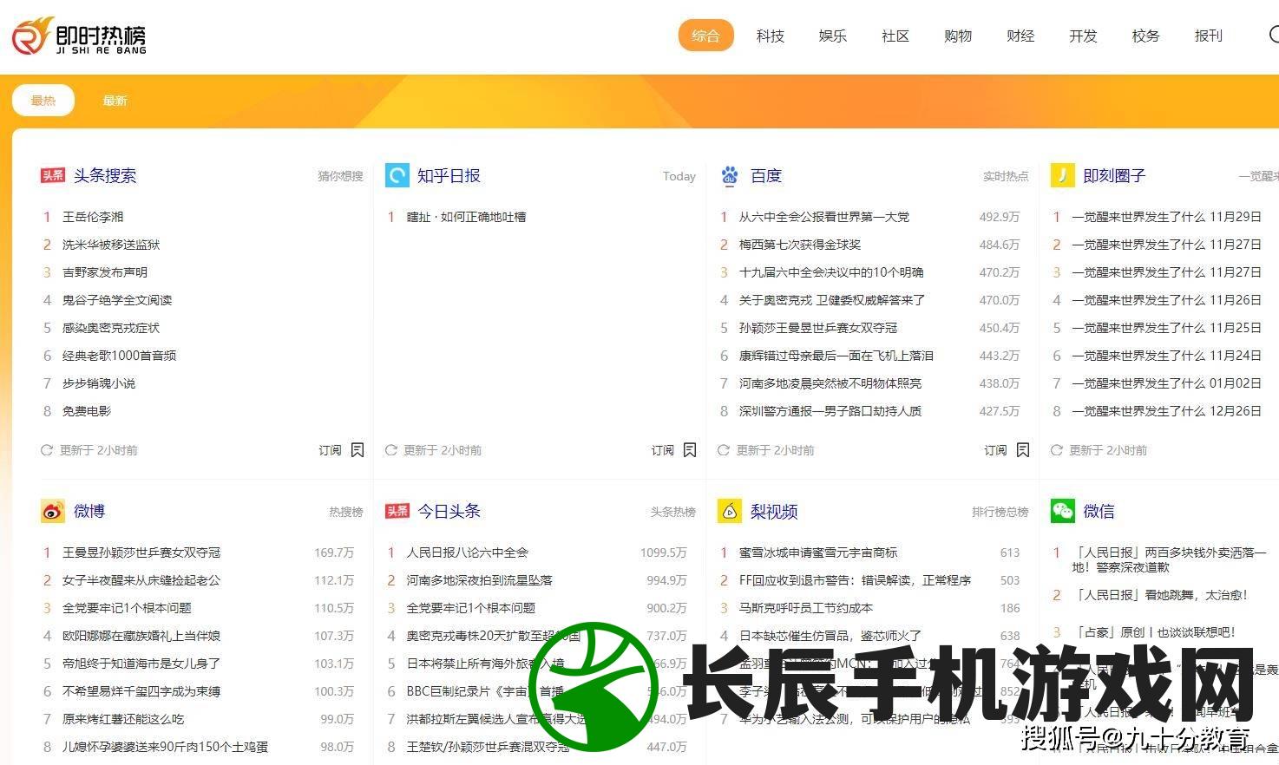Switch to the 科技 tab

tap(770, 36)
